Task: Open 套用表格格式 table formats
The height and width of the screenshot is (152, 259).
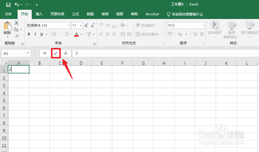Action: 231,30
